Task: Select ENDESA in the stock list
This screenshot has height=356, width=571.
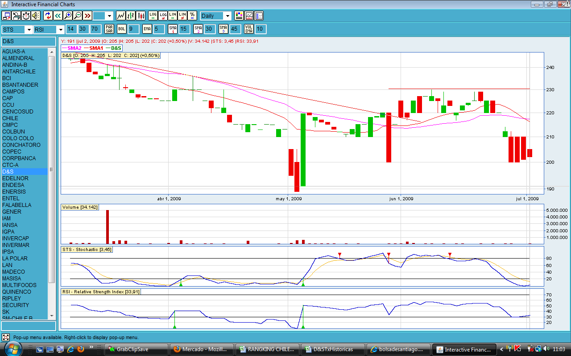Action: pyautogui.click(x=25, y=185)
